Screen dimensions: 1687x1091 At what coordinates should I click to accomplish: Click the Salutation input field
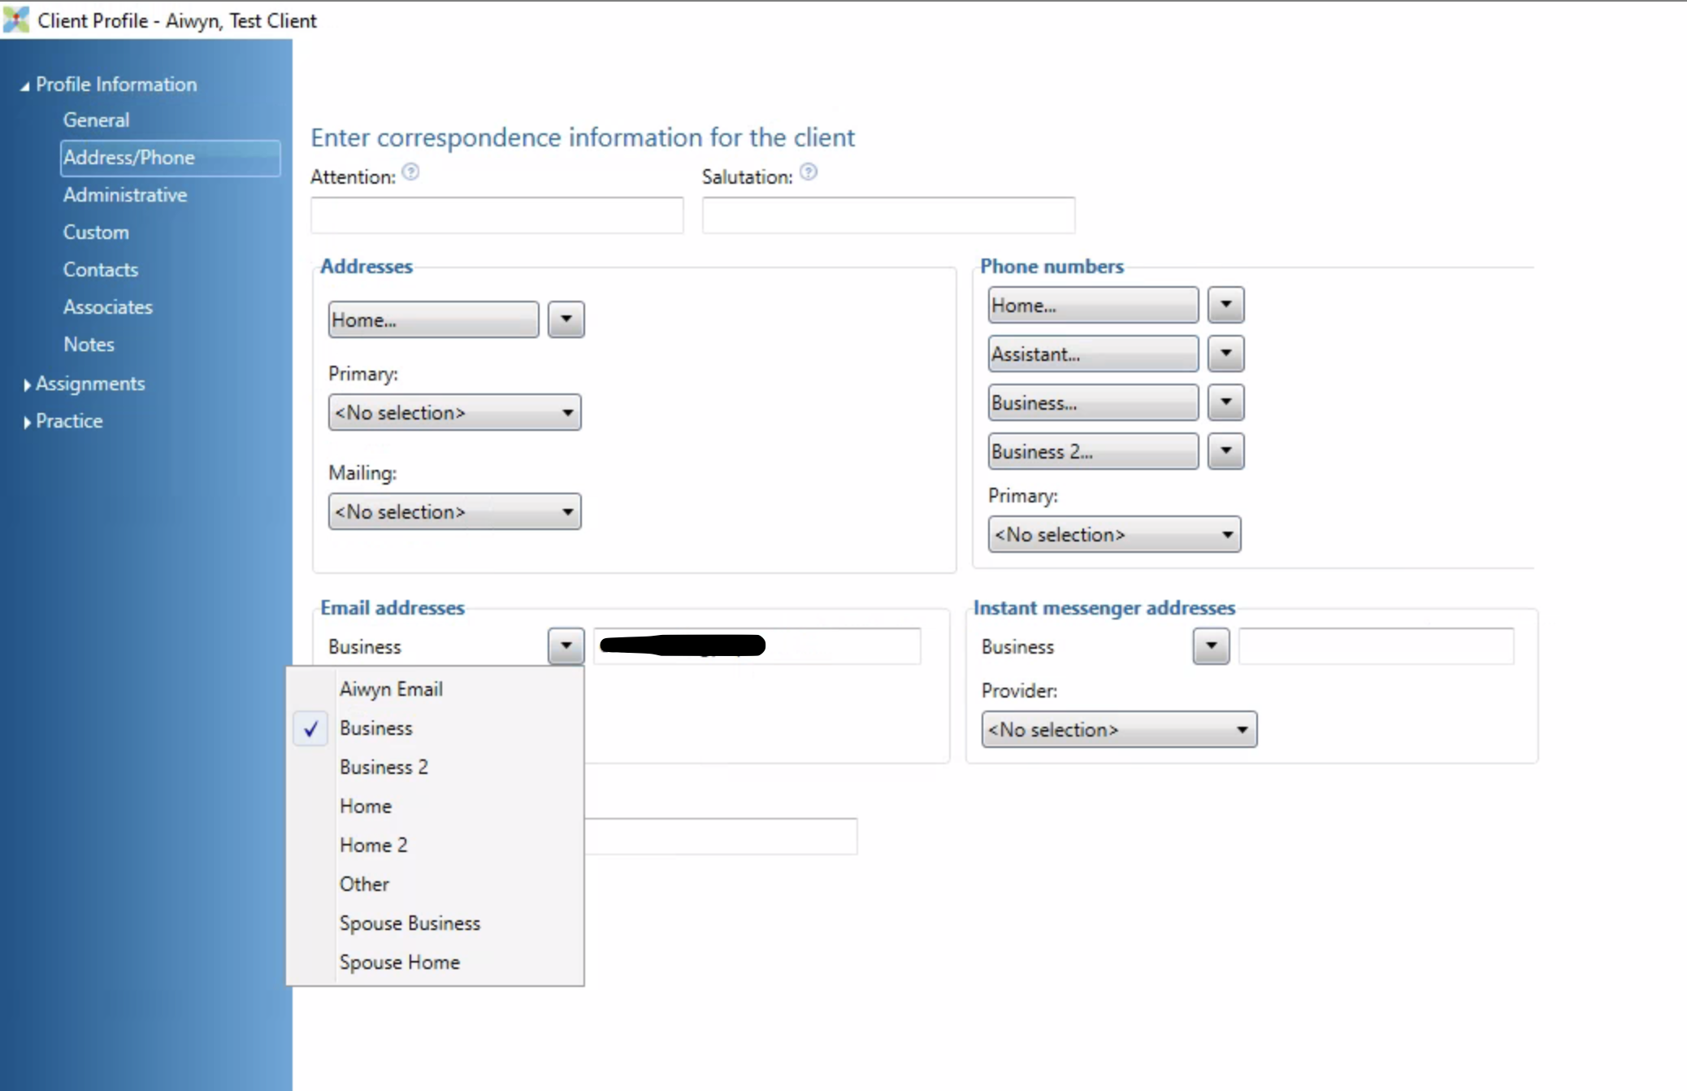pos(889,215)
